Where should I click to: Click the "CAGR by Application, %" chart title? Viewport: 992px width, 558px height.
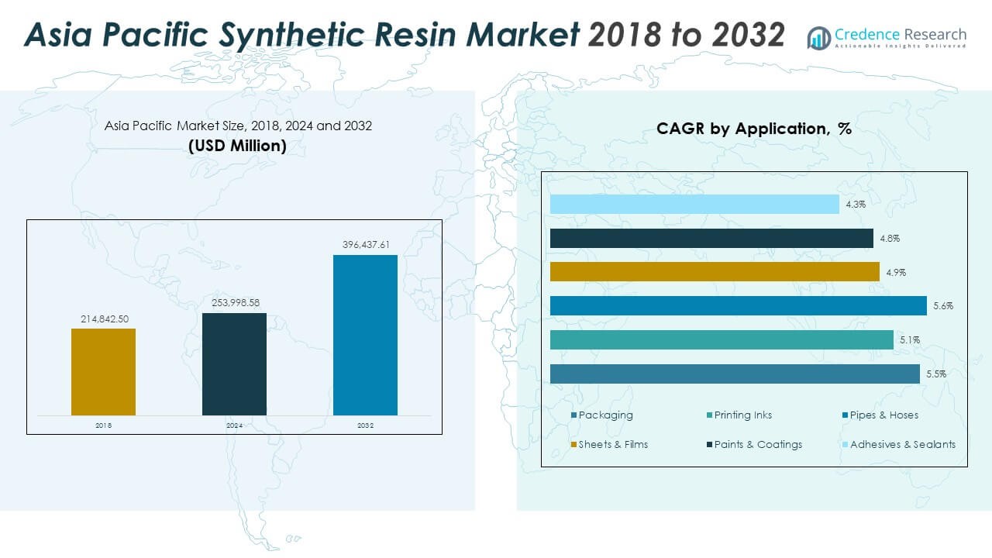(x=753, y=129)
